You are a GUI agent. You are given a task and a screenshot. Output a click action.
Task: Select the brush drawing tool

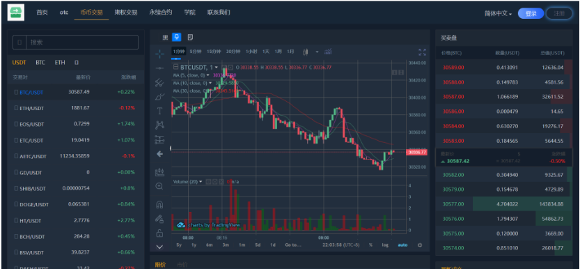click(159, 97)
